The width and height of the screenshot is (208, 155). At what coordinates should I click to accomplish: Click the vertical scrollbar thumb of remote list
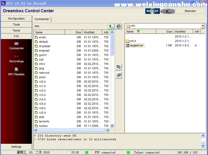[112, 45]
